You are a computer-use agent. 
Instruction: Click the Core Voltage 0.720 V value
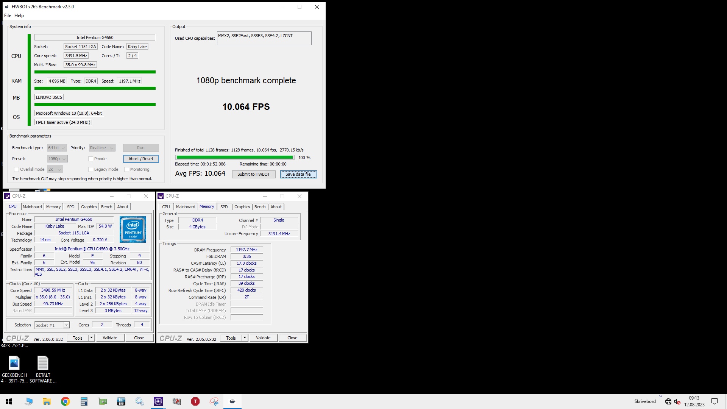100,240
